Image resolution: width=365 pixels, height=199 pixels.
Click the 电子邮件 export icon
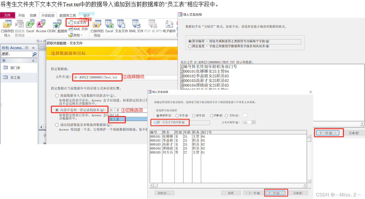click(169, 27)
